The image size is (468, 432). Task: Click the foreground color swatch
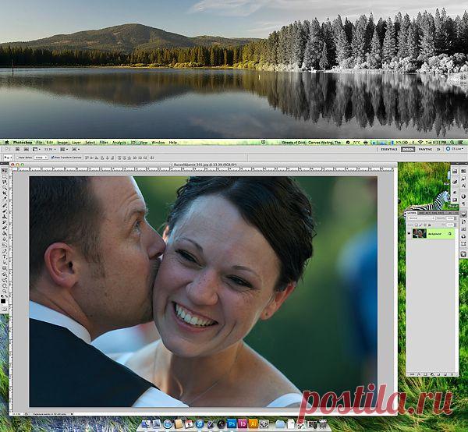(x=3, y=301)
